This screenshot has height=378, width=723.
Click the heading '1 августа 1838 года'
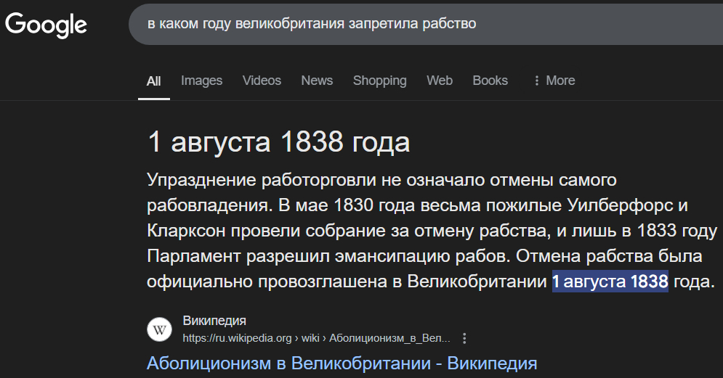click(278, 141)
